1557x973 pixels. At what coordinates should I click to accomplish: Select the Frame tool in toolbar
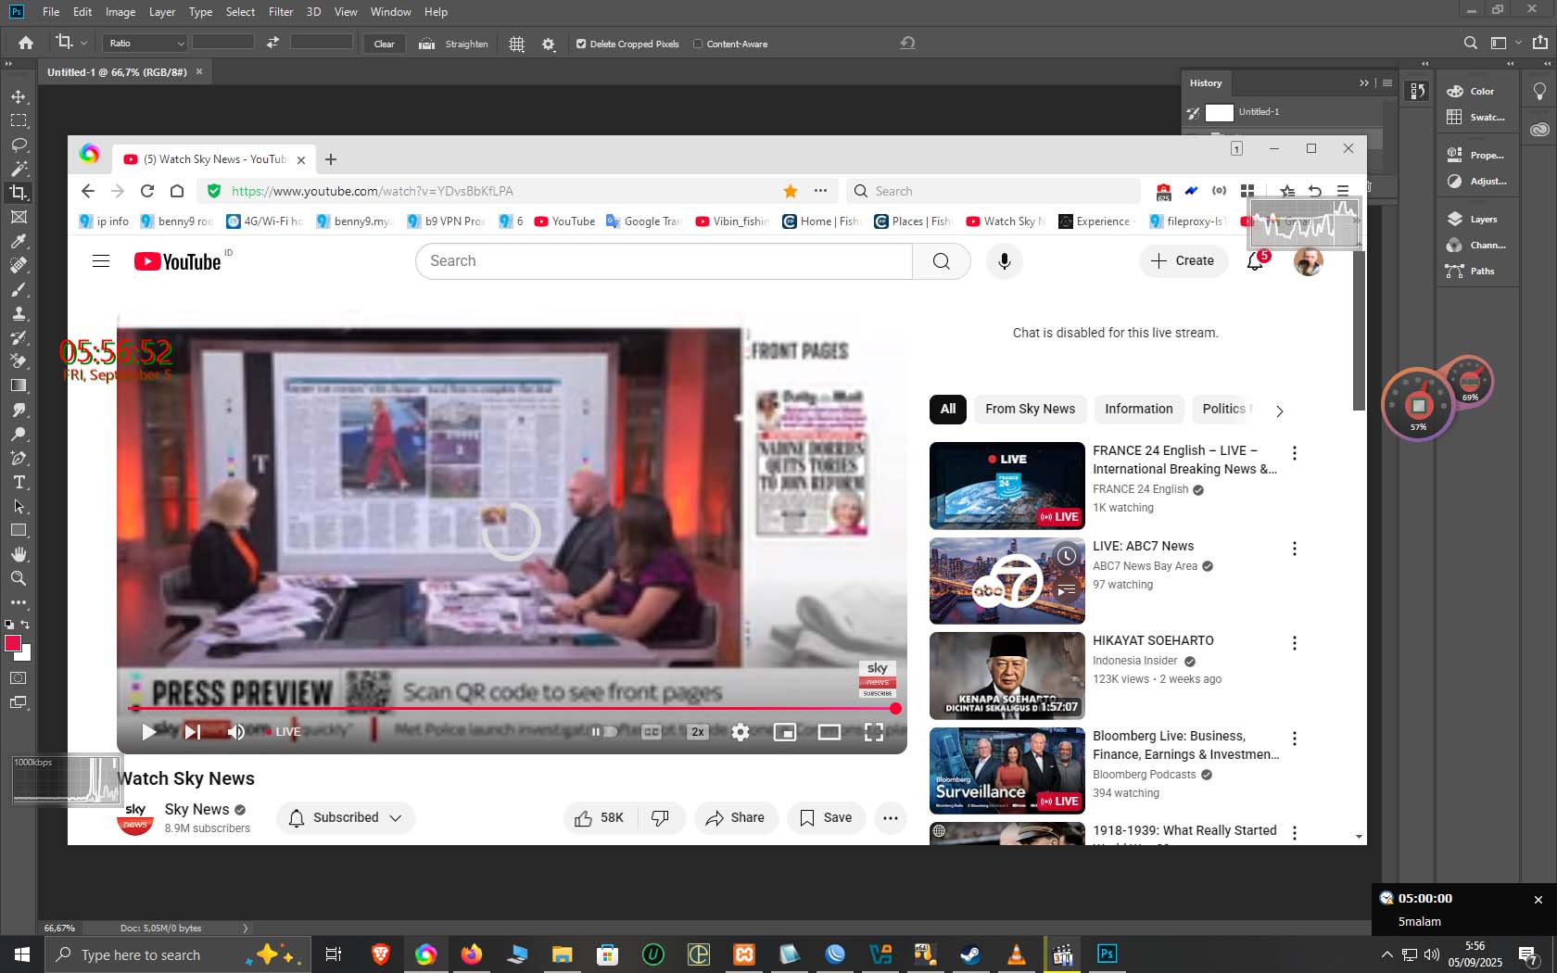coord(19,217)
